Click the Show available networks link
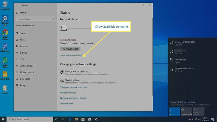The height and width of the screenshot is (122, 217). coord(71,56)
